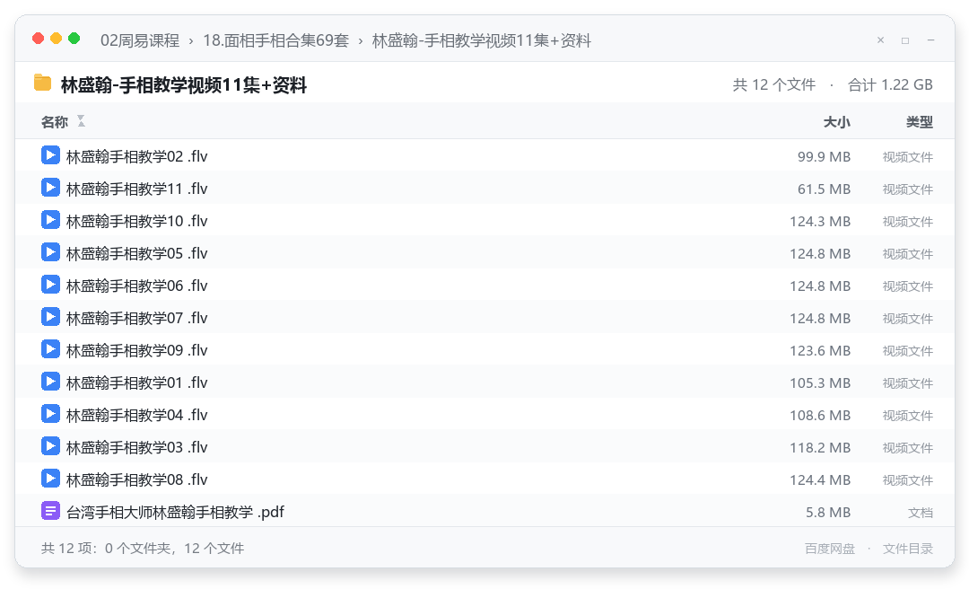Click the 108.6 MB size value

coord(820,415)
